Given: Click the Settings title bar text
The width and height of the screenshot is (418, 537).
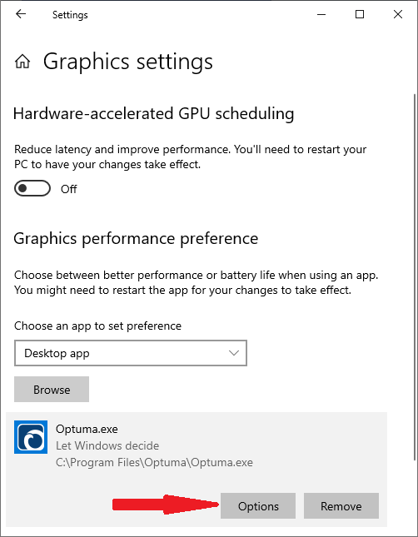Looking at the screenshot, I should coord(70,15).
